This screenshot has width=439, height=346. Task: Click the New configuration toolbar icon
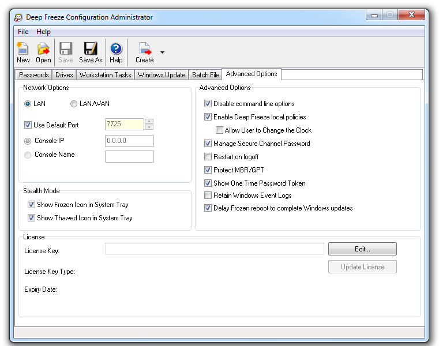(22, 52)
